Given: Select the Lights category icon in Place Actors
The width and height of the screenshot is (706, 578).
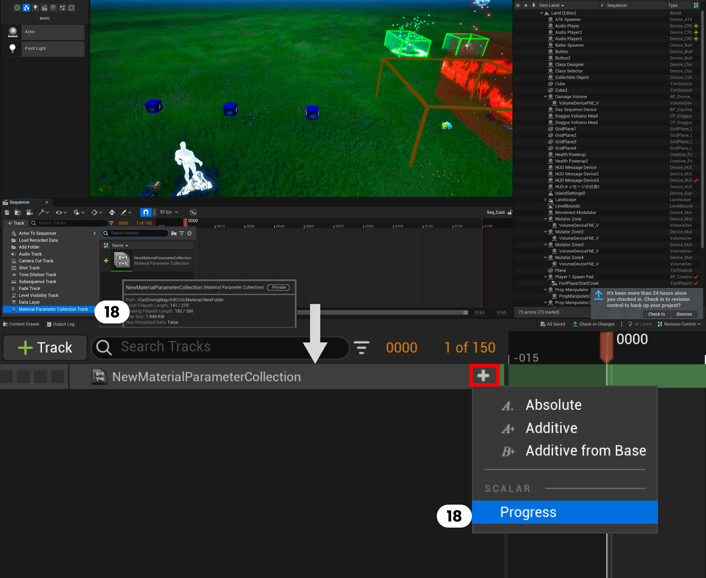Looking at the screenshot, I should coord(35,8).
